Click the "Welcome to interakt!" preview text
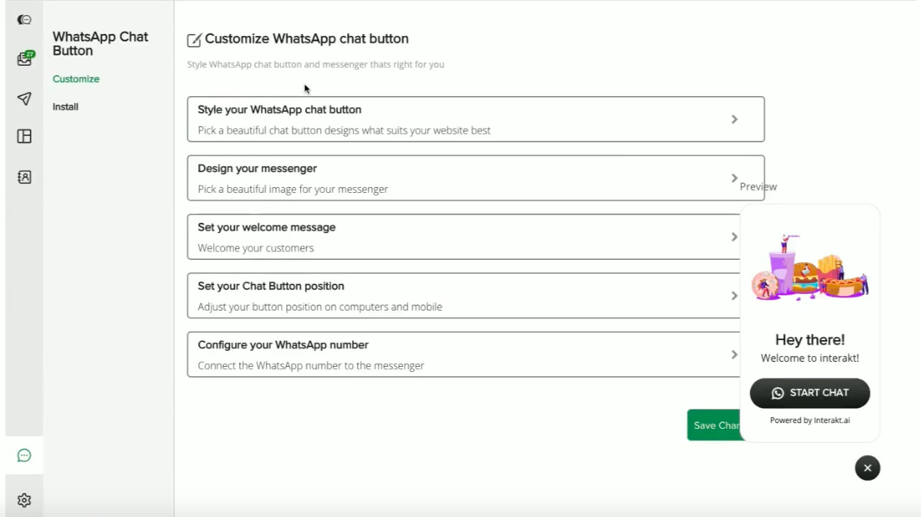This screenshot has height=517, width=921. (810, 358)
